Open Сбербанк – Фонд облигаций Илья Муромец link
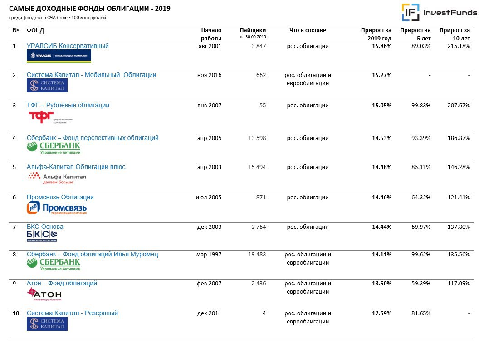This screenshot has width=489, height=347. pos(93,254)
